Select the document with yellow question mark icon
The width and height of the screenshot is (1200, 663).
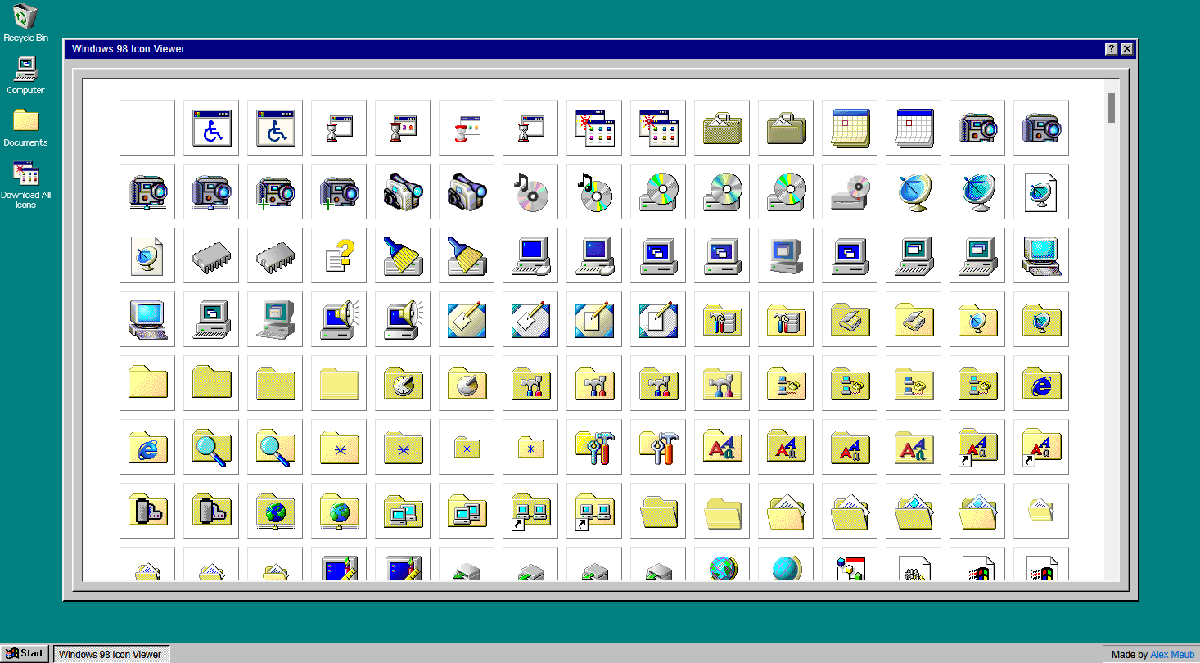[x=338, y=255]
